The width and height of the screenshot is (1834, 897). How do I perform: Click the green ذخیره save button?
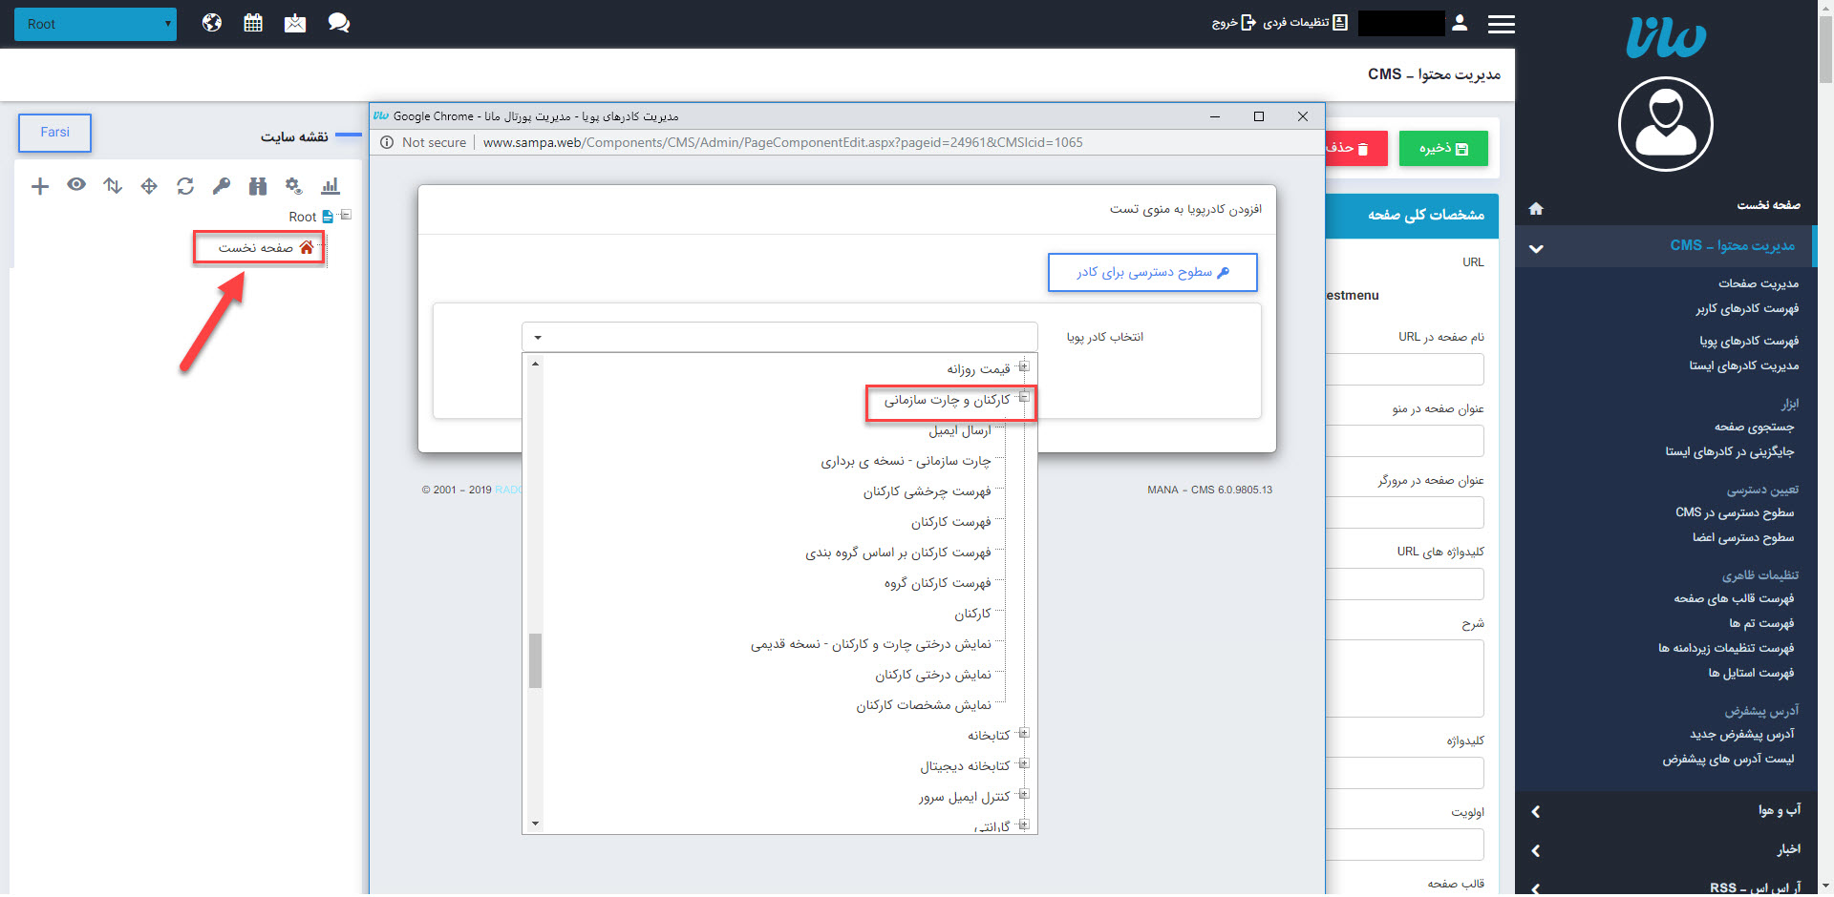click(1442, 149)
